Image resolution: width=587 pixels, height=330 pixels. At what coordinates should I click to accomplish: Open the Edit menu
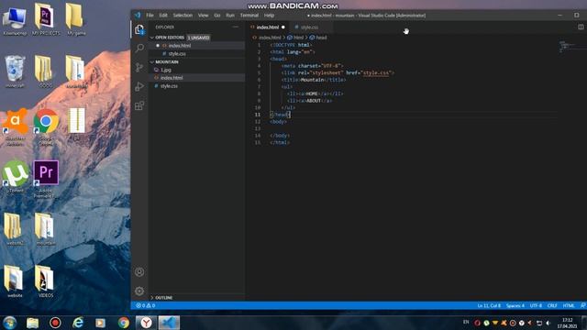[x=163, y=16]
